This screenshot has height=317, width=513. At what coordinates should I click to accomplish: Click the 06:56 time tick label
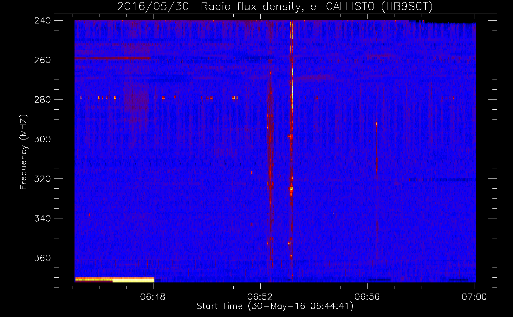tap(367, 297)
